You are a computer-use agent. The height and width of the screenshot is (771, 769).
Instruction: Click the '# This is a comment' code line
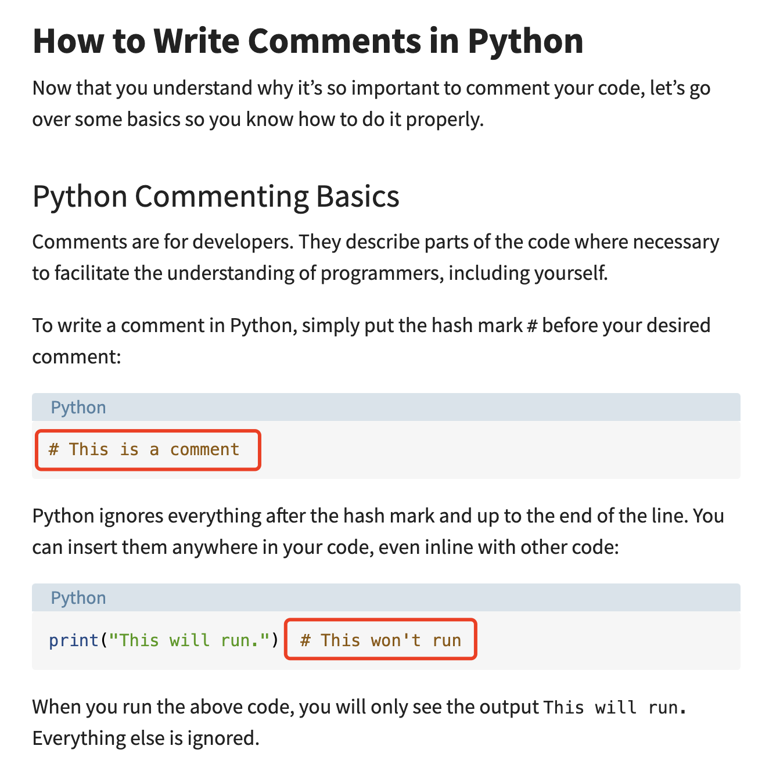point(144,449)
